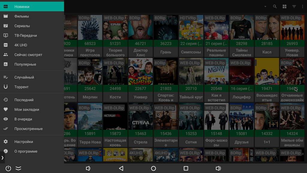The height and width of the screenshot is (173, 307).
Task: Open В очереди eye icon
Action: [x=6, y=119]
